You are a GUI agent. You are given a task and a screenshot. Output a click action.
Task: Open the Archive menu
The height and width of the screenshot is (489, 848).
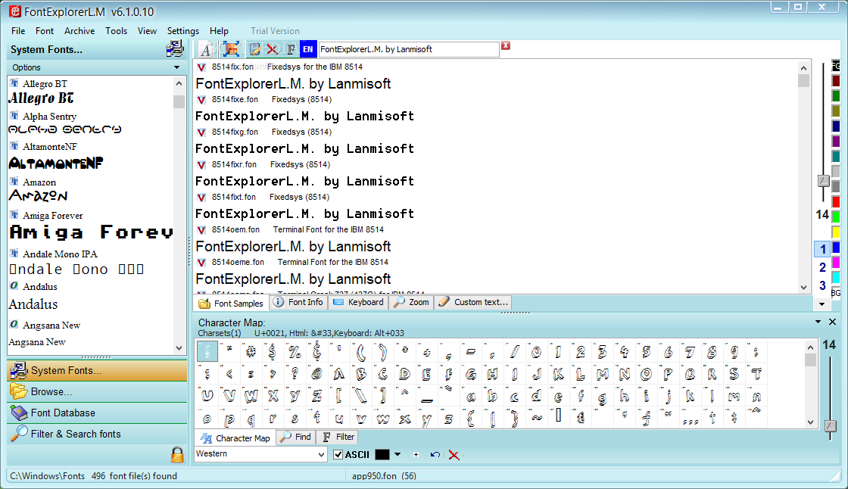tap(79, 31)
